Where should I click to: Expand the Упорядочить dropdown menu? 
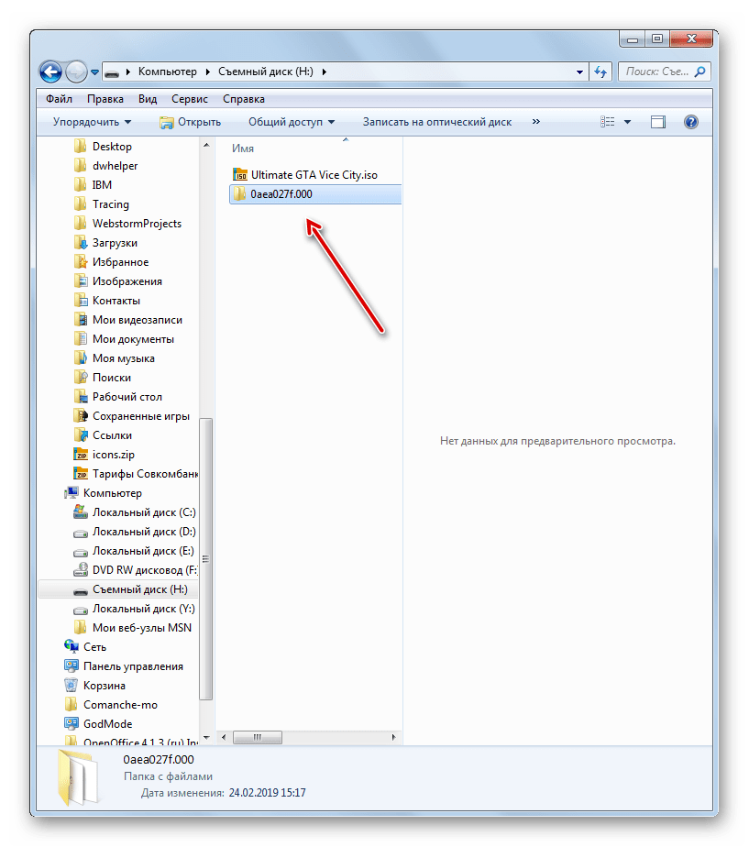(x=92, y=122)
